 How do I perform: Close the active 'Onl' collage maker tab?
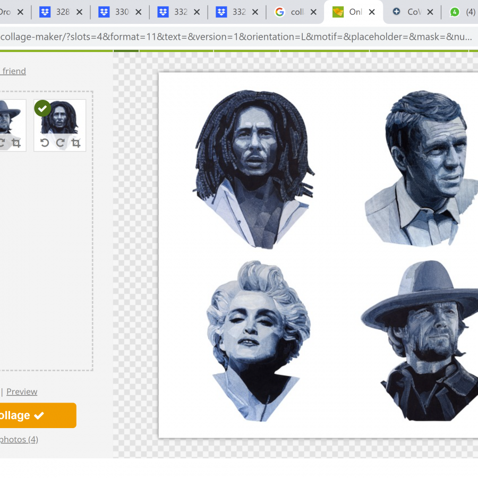pos(372,12)
